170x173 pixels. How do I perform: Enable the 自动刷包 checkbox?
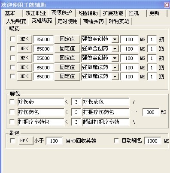coord(116,140)
